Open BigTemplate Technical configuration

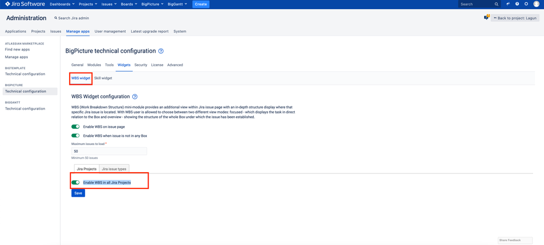(x=25, y=74)
